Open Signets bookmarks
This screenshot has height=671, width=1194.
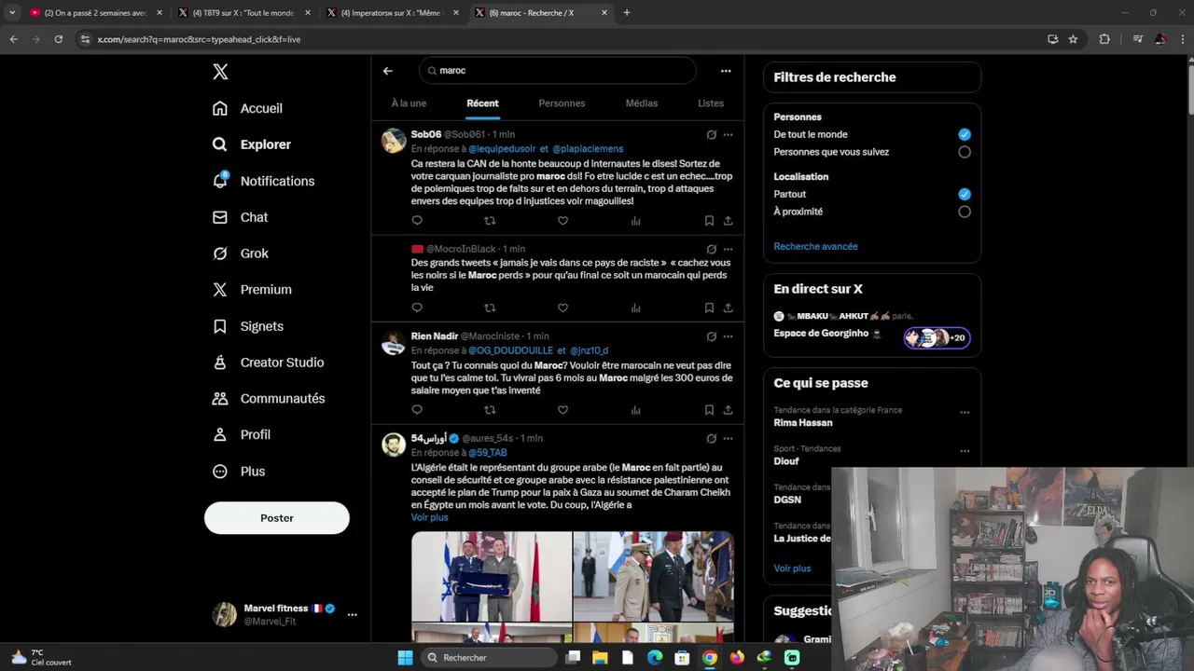247,326
